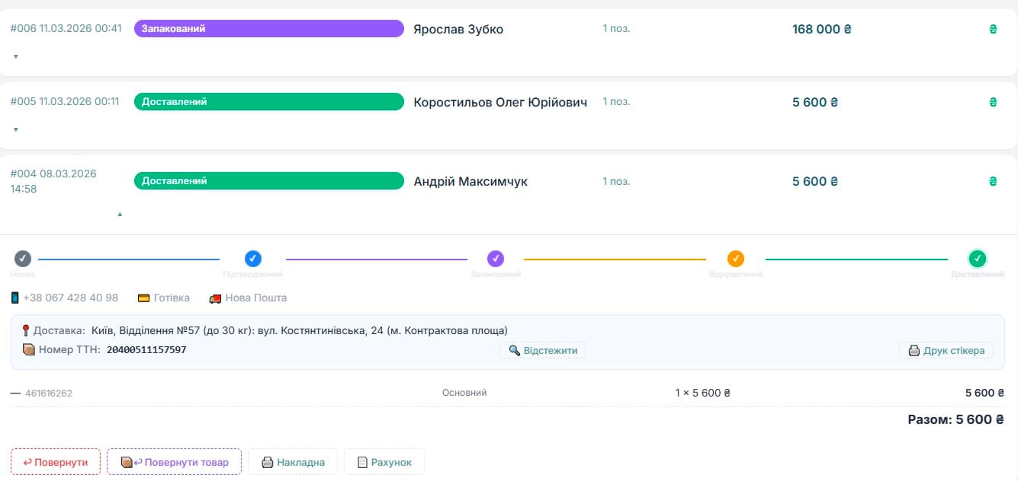Click hryvnia payment icon on order #005
The height and width of the screenshot is (481, 1018).
pyautogui.click(x=992, y=102)
